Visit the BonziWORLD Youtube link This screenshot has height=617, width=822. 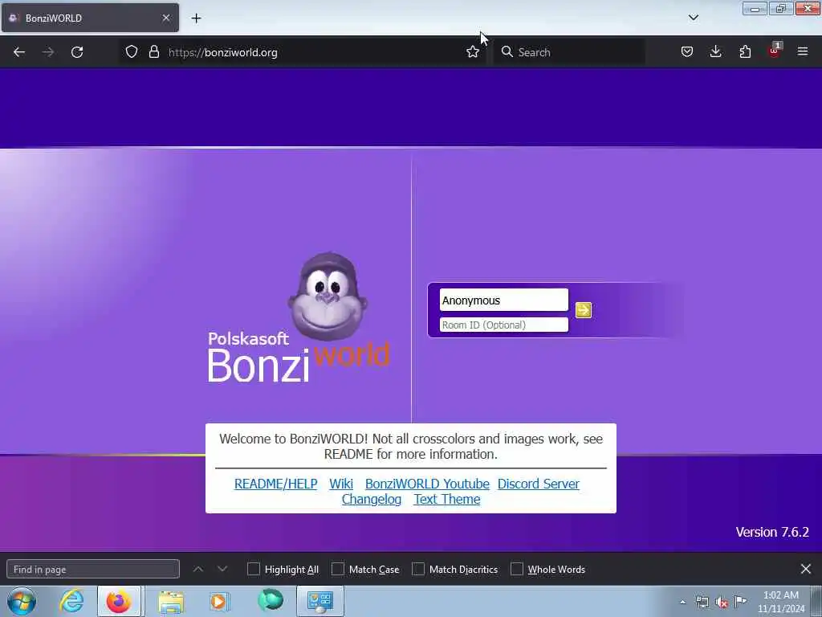[x=427, y=484]
